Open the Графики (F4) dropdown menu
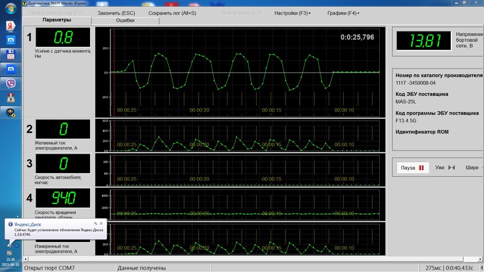Image resolution: width=484 pixels, height=272 pixels. (343, 13)
